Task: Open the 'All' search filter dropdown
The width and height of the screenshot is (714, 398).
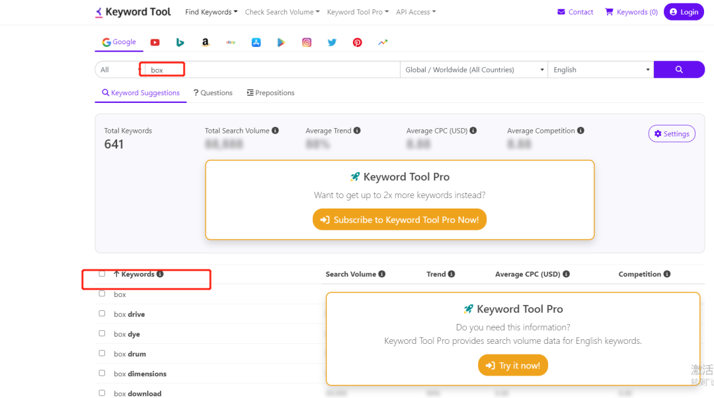Action: (x=119, y=69)
